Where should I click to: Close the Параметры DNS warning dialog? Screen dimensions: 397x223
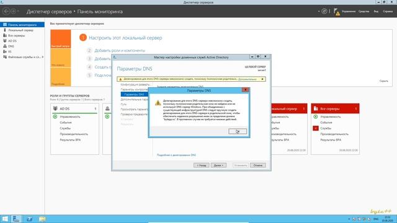tap(245, 90)
